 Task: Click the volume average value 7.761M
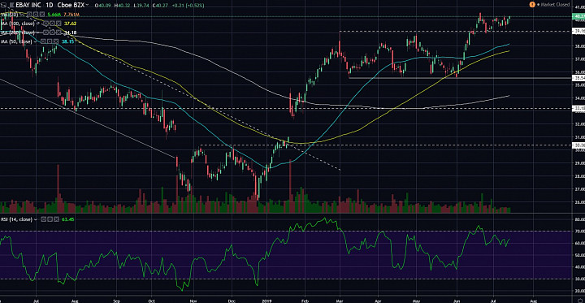point(71,14)
